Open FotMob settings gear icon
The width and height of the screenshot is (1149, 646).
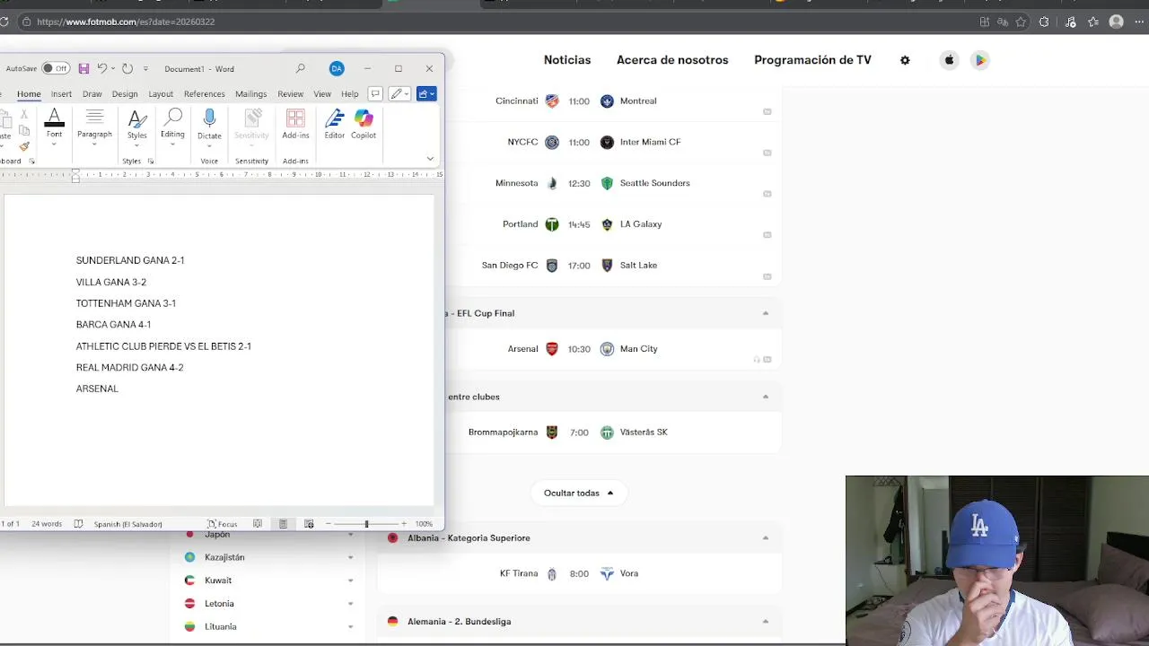[x=905, y=60]
